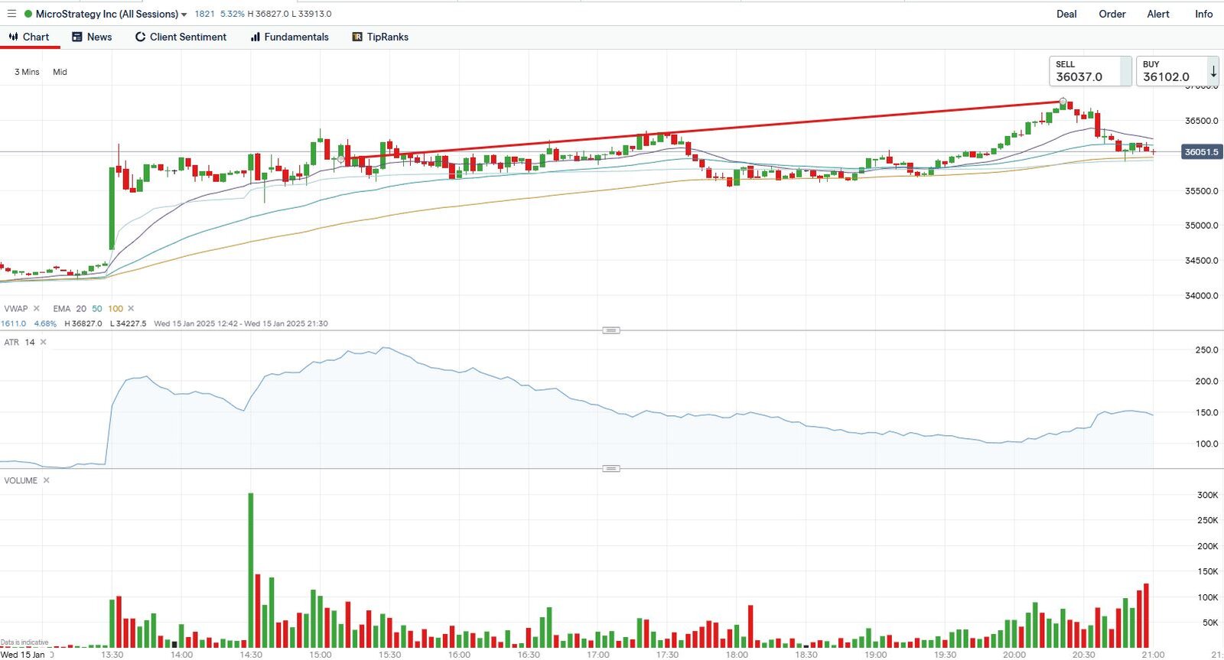Switch to the News tab
Screen dimensions: 1224x660
click(92, 37)
